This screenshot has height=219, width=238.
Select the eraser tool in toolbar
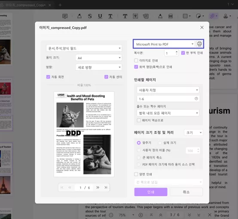click(x=171, y=16)
